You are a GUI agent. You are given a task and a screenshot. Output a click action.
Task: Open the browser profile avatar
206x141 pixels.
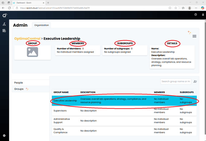pyautogui.click(x=189, y=8)
